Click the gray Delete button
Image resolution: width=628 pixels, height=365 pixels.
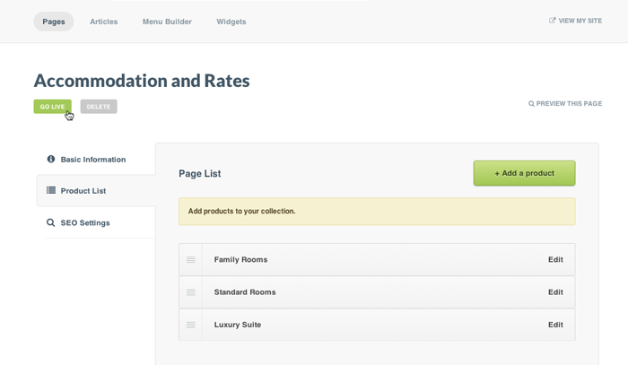coord(99,107)
